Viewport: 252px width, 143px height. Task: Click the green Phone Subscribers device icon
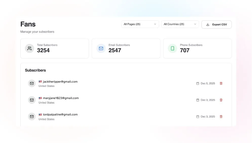point(172,49)
